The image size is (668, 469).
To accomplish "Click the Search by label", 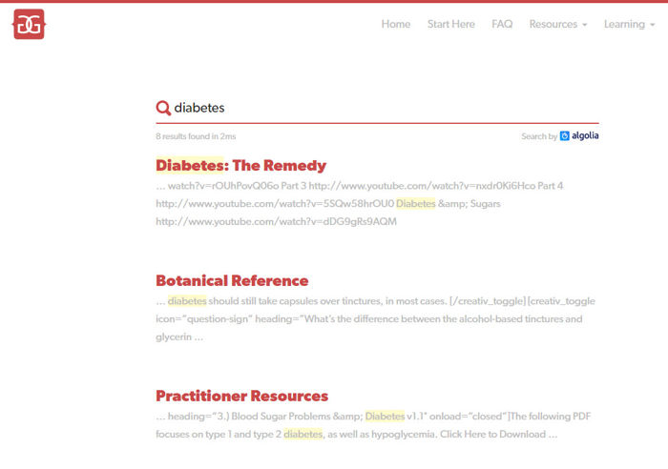I will point(539,136).
